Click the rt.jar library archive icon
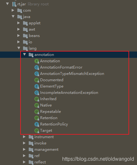 click(x=14, y=4)
